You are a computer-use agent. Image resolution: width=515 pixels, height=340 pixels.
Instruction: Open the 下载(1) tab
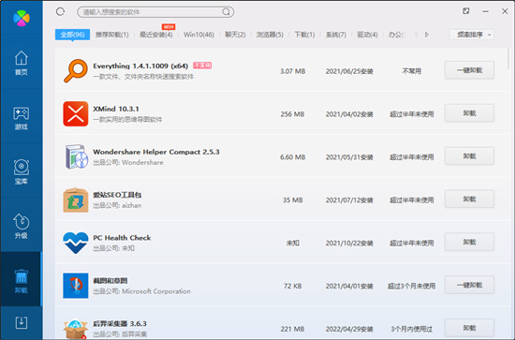(304, 35)
